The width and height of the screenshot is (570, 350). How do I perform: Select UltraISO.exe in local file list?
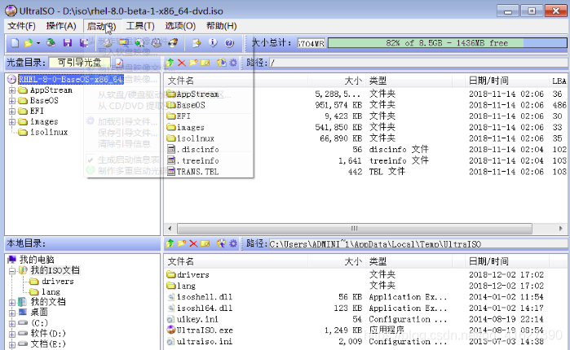pos(205,330)
